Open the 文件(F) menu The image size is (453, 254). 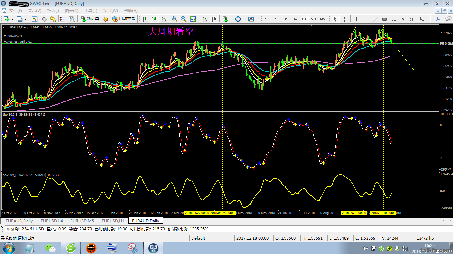15,11
